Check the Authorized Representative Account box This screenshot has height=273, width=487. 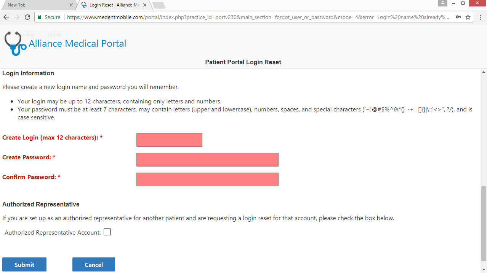(x=107, y=232)
